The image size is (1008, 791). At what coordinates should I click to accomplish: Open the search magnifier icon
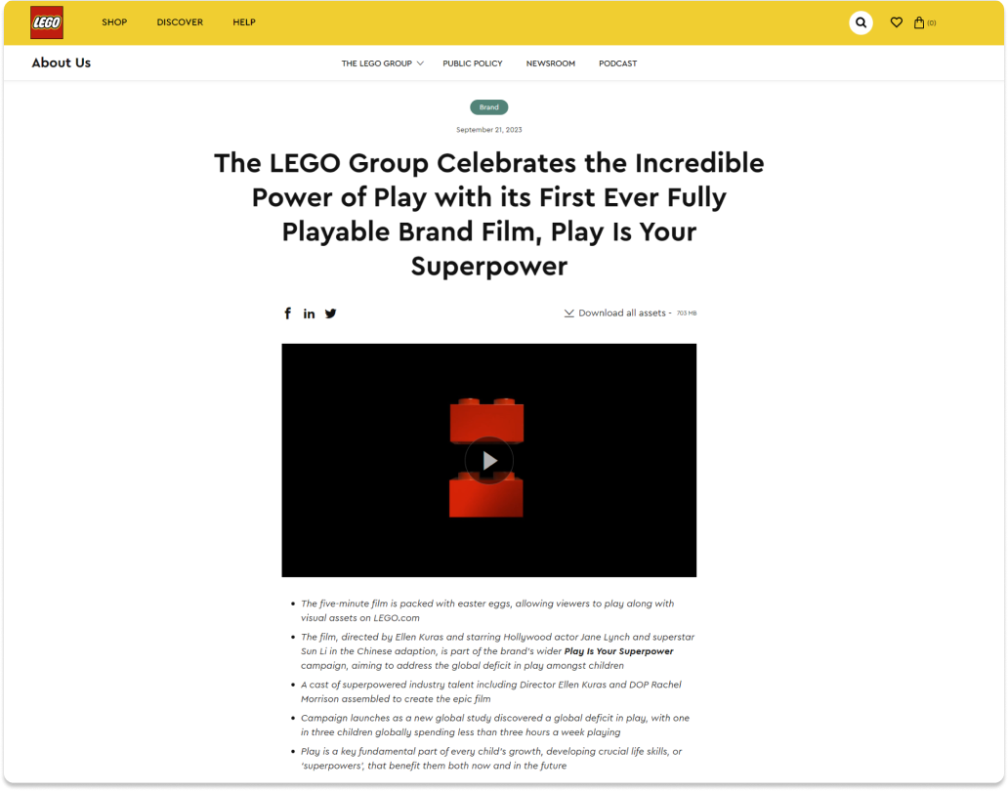(x=861, y=22)
